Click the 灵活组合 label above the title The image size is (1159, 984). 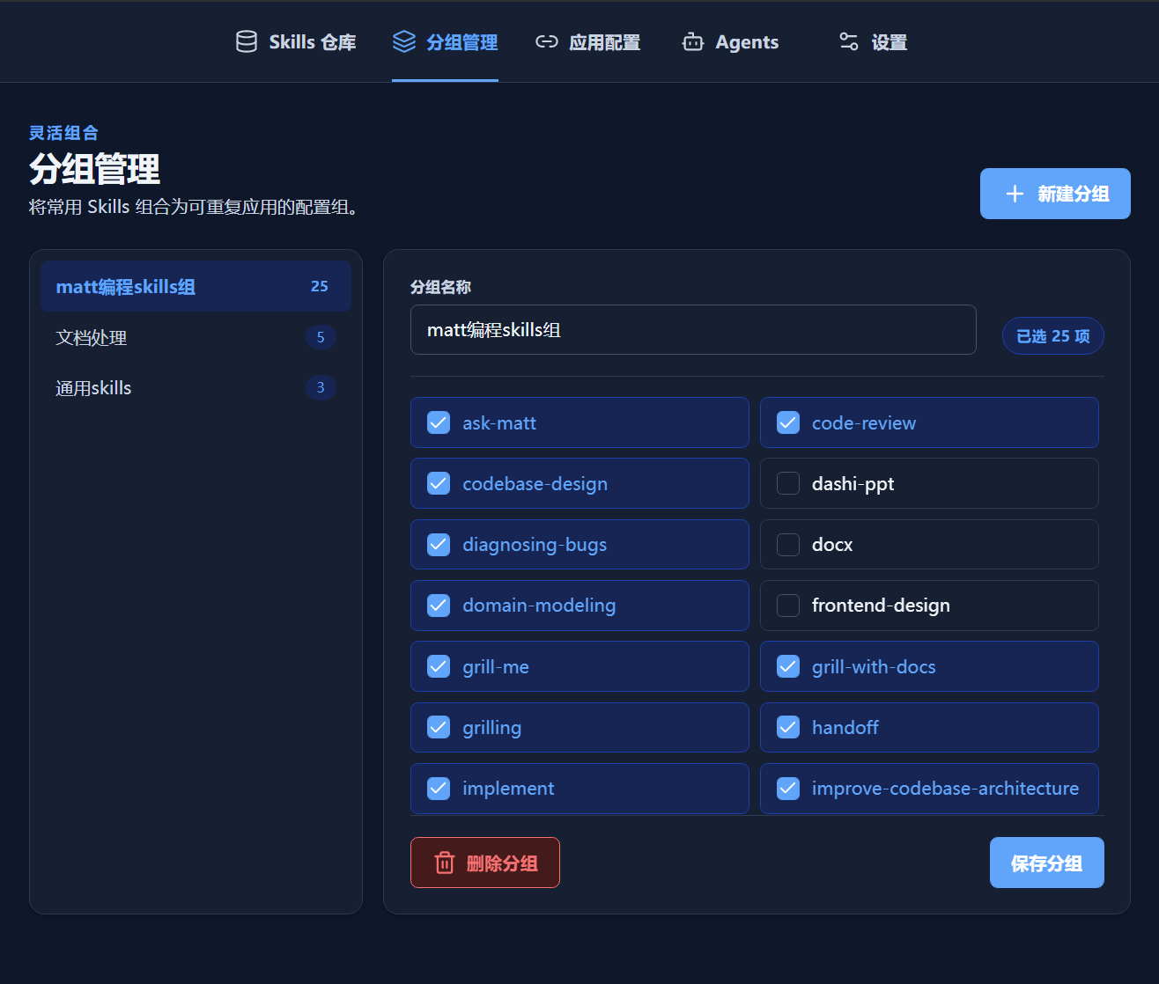63,133
